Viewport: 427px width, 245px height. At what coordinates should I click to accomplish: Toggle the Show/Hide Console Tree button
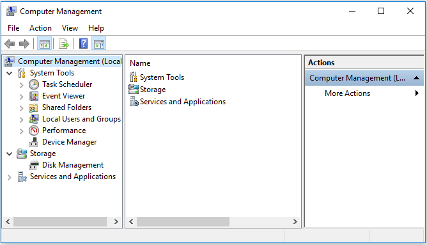44,43
